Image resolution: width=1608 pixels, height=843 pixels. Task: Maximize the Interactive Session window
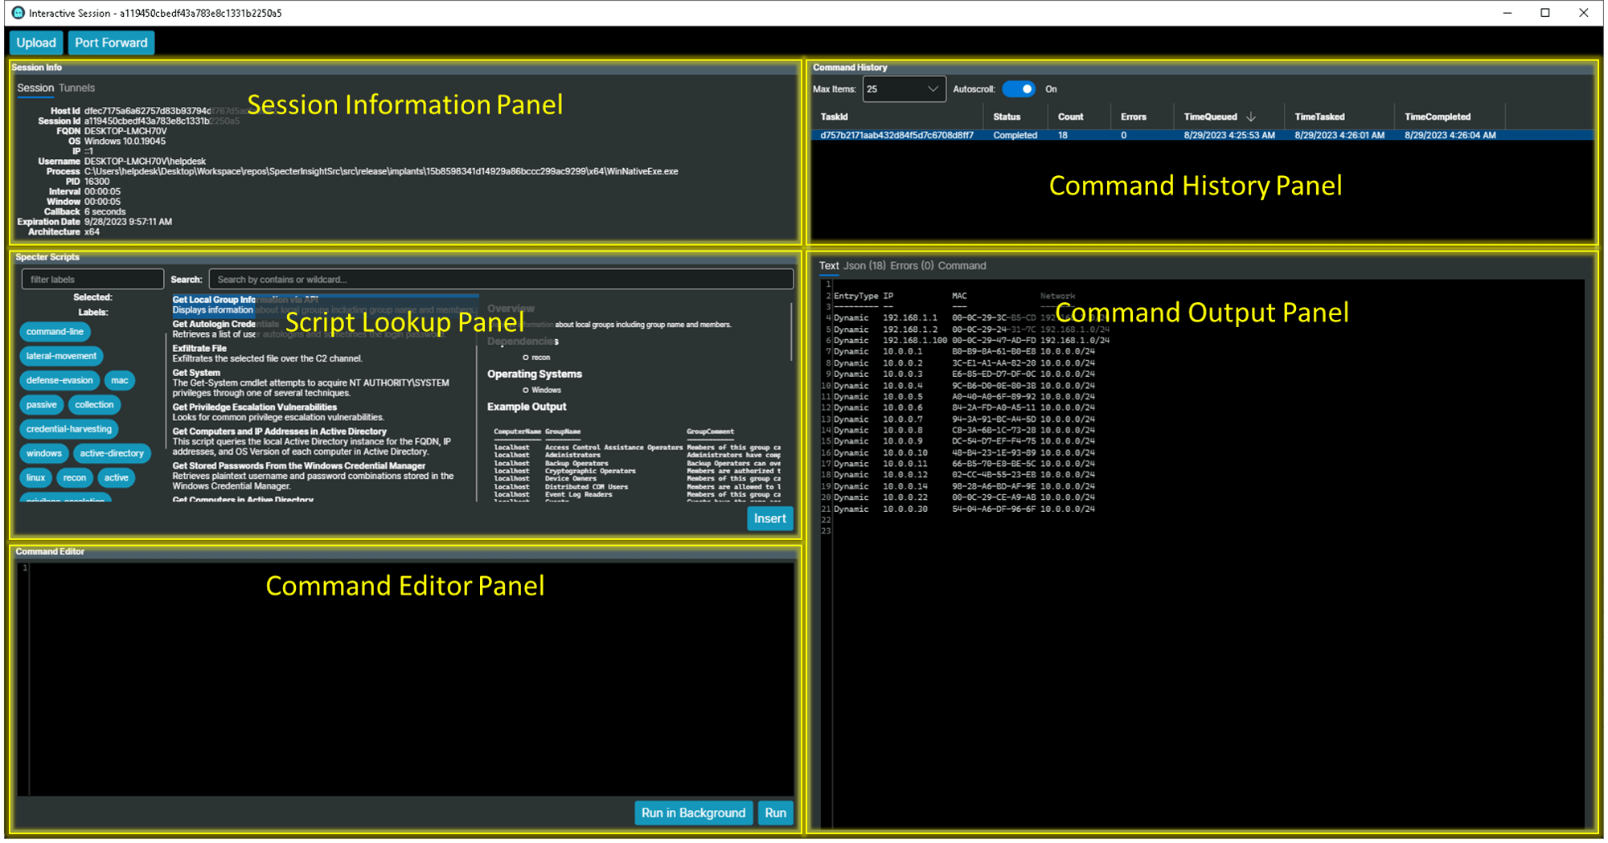click(1545, 13)
